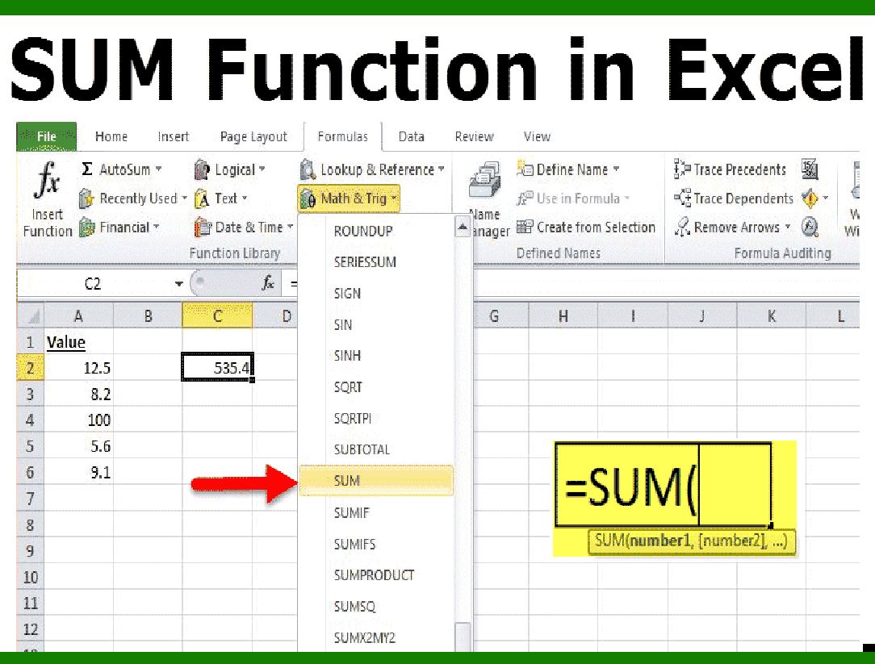
Task: Choose SUMIF from the function list
Action: pyautogui.click(x=376, y=513)
